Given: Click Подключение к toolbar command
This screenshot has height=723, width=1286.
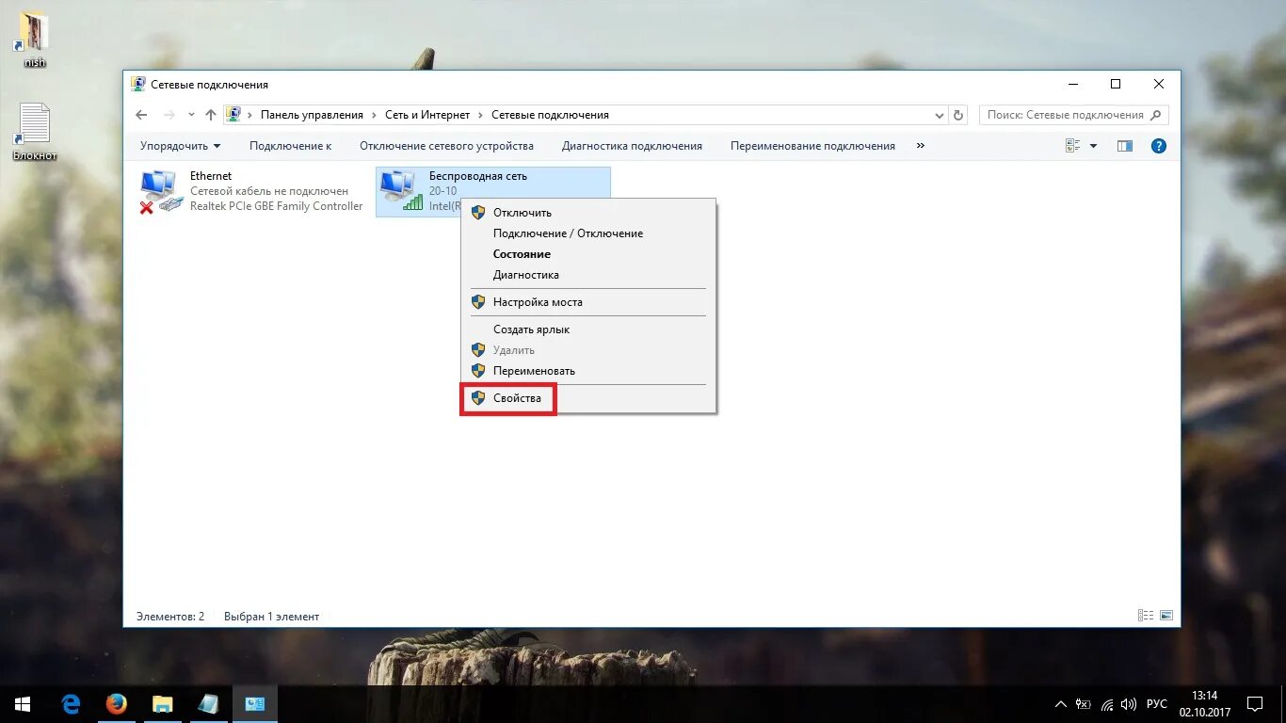Looking at the screenshot, I should pyautogui.click(x=290, y=146).
